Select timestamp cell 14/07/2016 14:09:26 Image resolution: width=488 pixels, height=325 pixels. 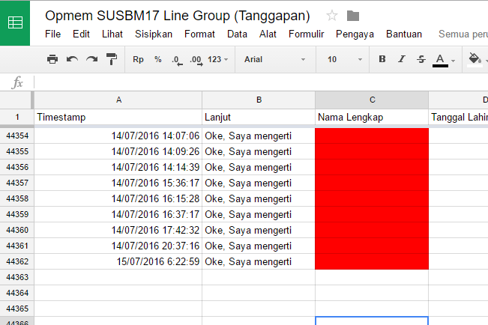coord(118,151)
